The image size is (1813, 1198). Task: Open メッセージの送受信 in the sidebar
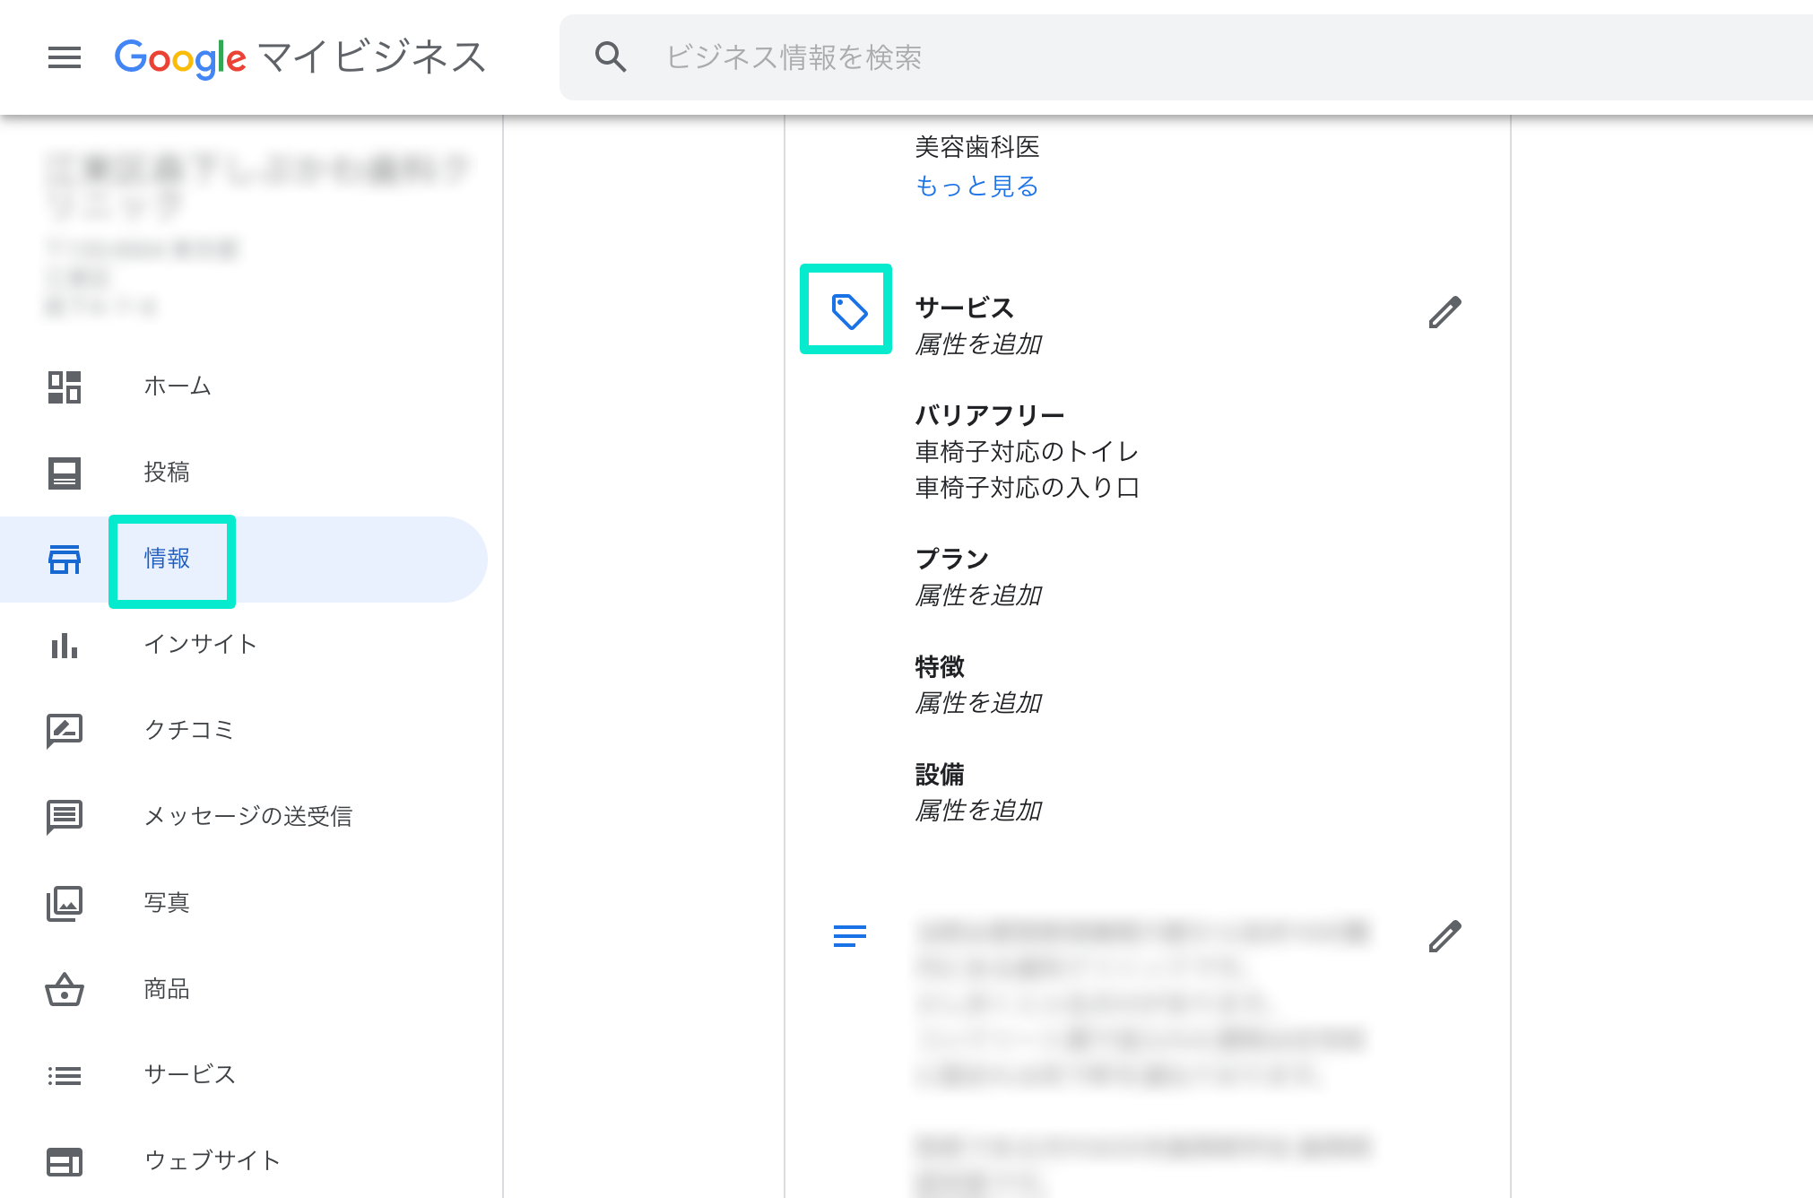247,816
